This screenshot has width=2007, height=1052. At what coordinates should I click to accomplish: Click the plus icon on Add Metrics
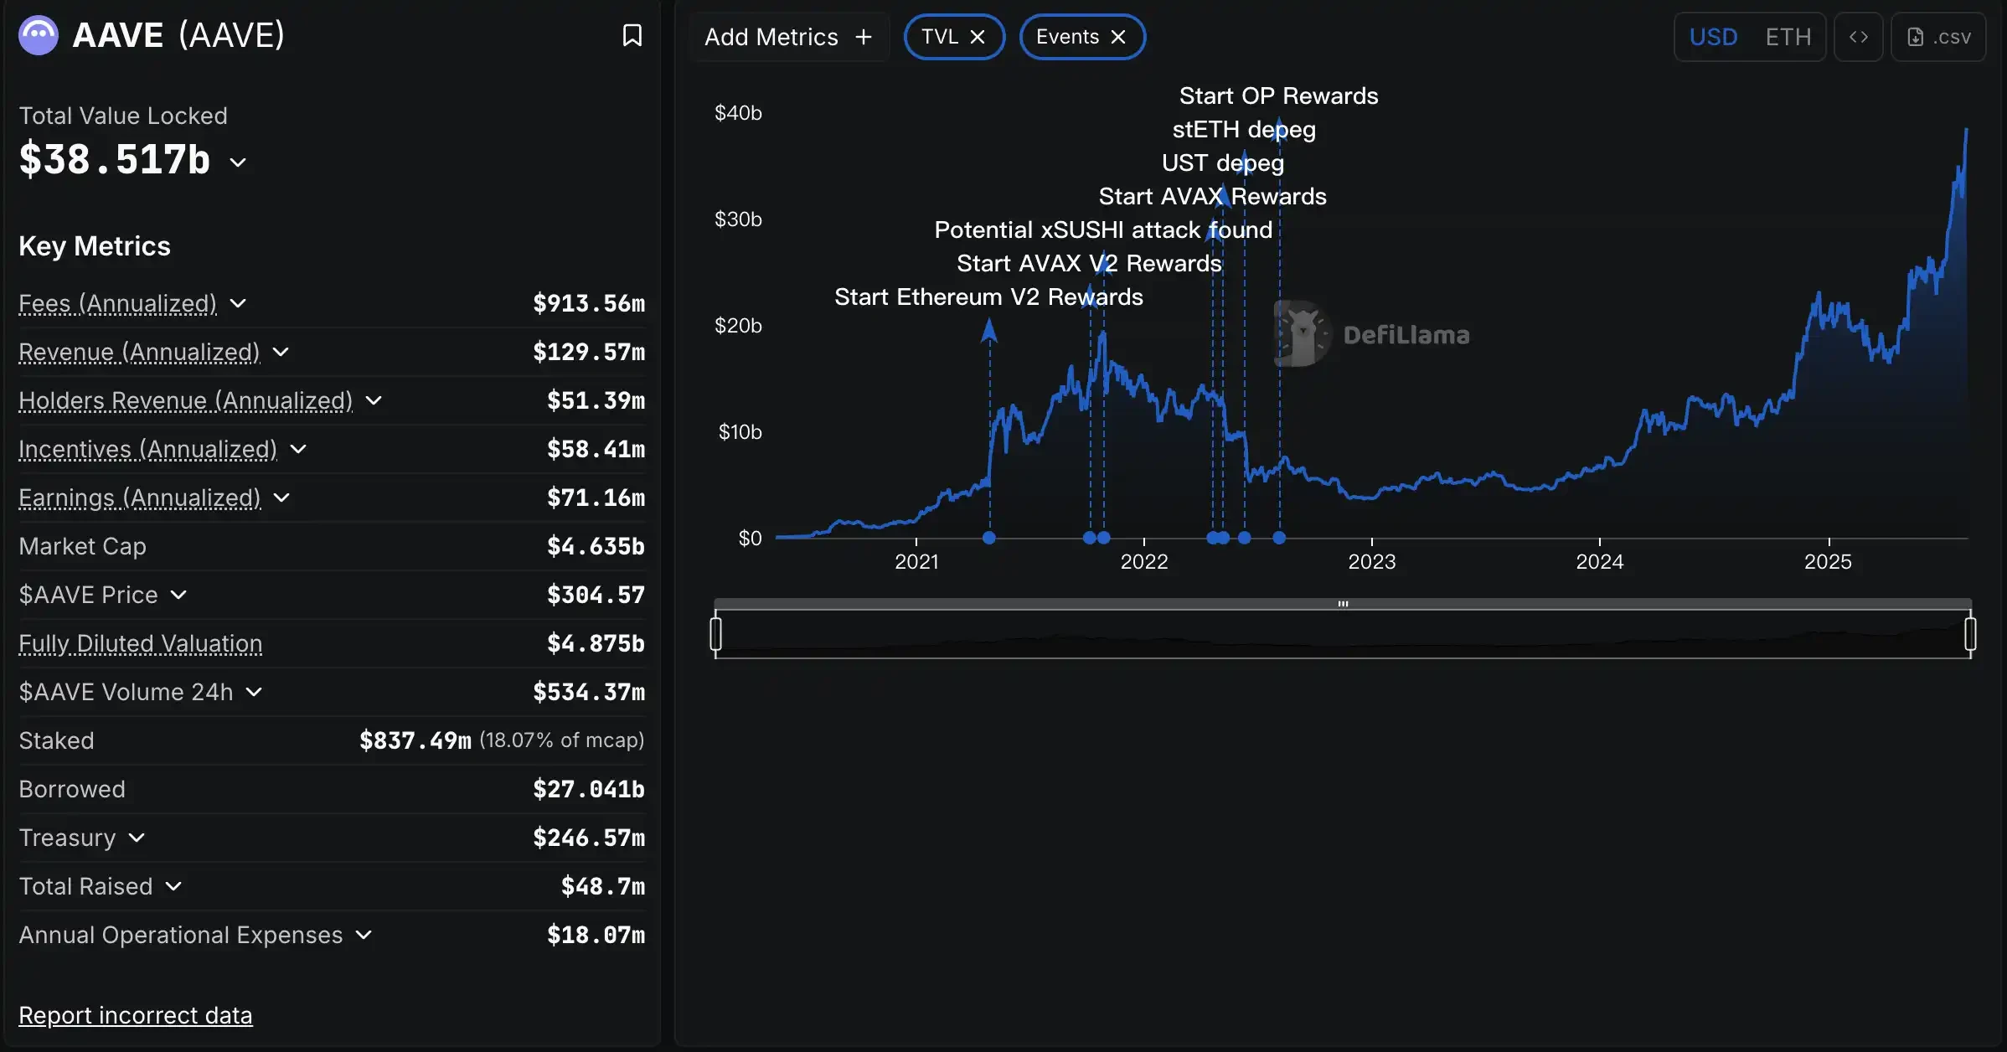point(864,37)
